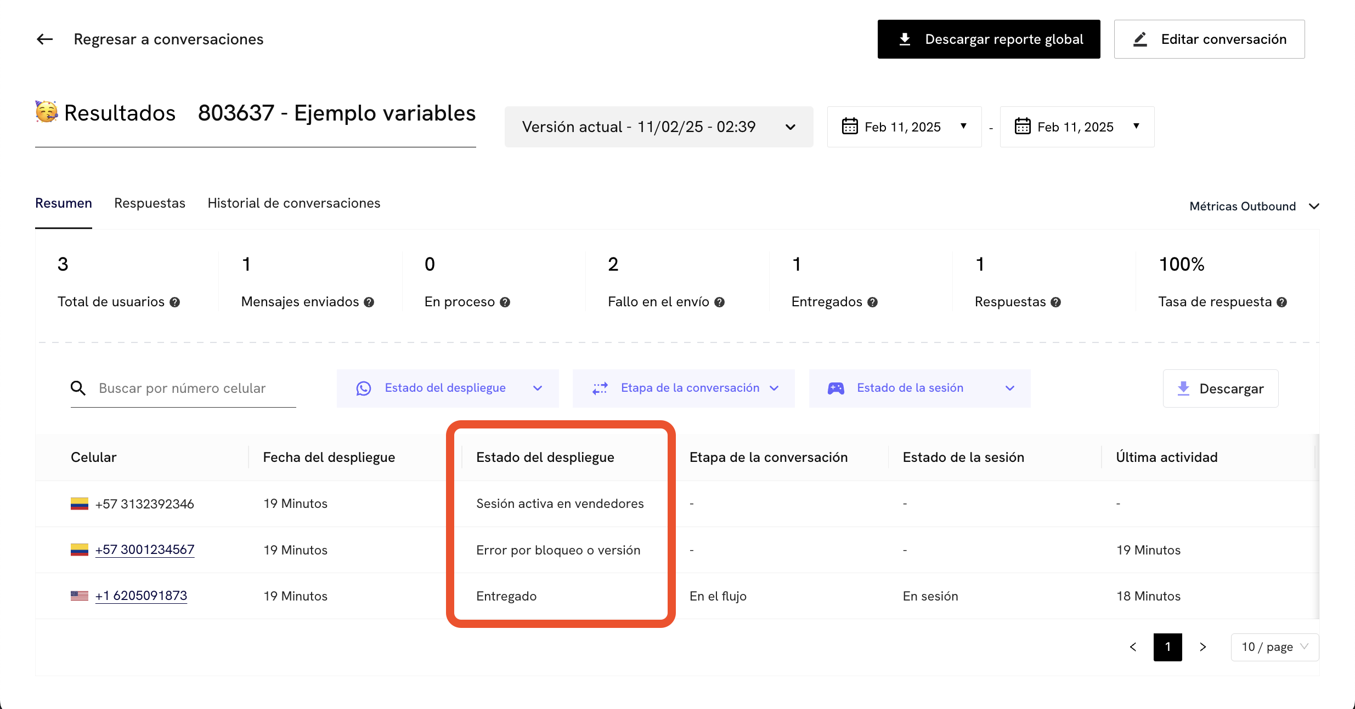Open the help icon next to Mensajes enviados
Image resolution: width=1355 pixels, height=709 pixels.
[x=369, y=302]
